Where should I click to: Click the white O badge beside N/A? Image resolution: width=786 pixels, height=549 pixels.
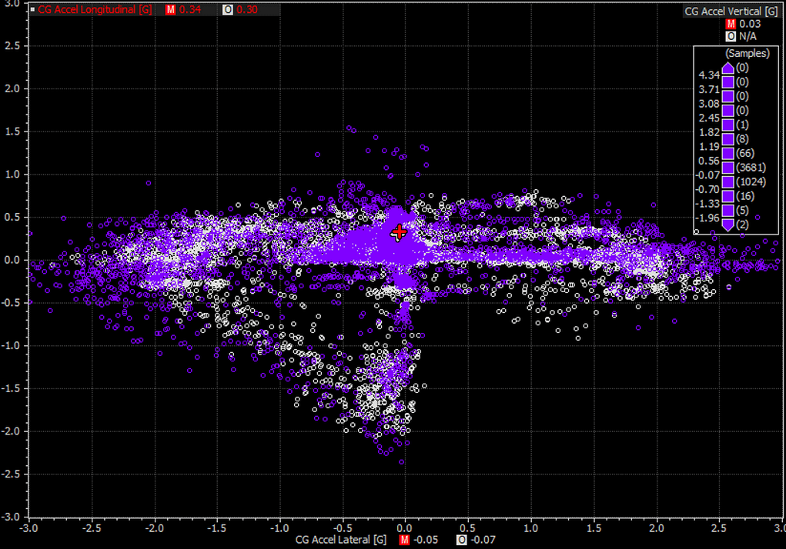pos(731,37)
